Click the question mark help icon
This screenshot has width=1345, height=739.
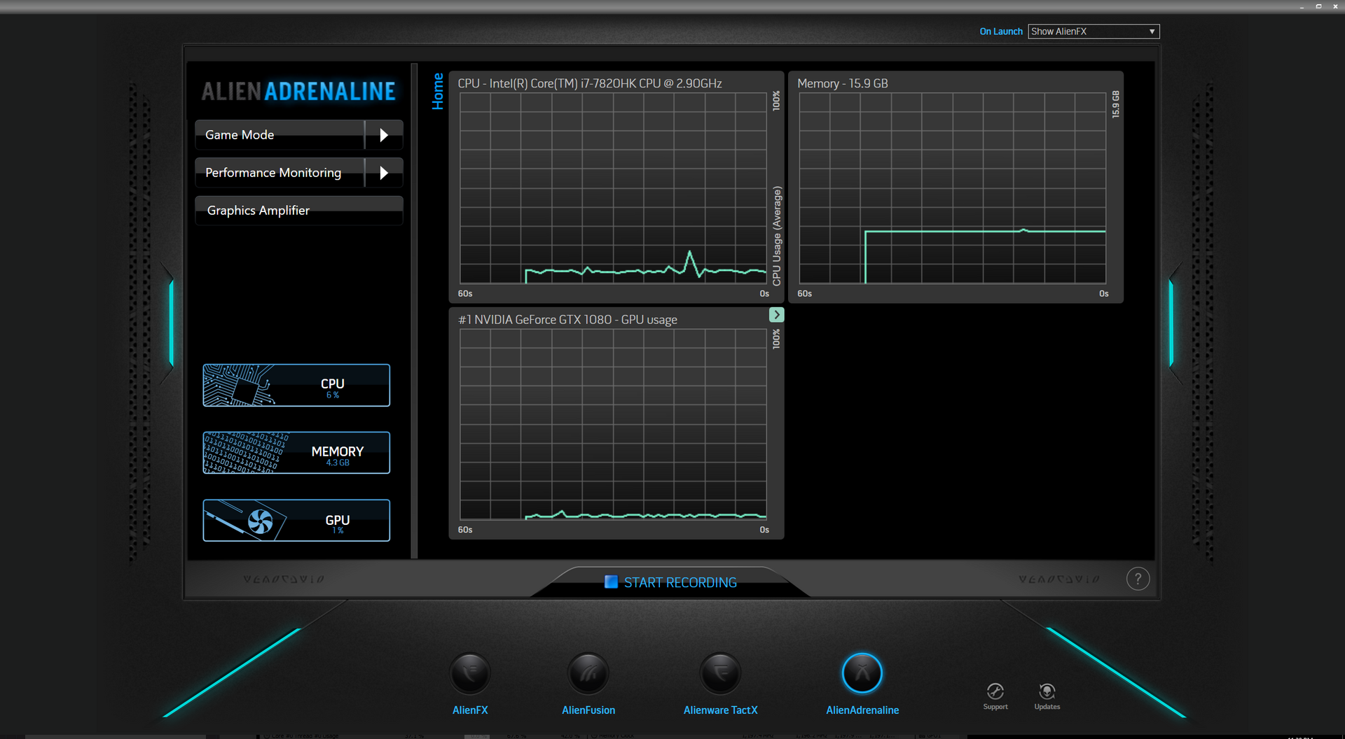pyautogui.click(x=1138, y=579)
